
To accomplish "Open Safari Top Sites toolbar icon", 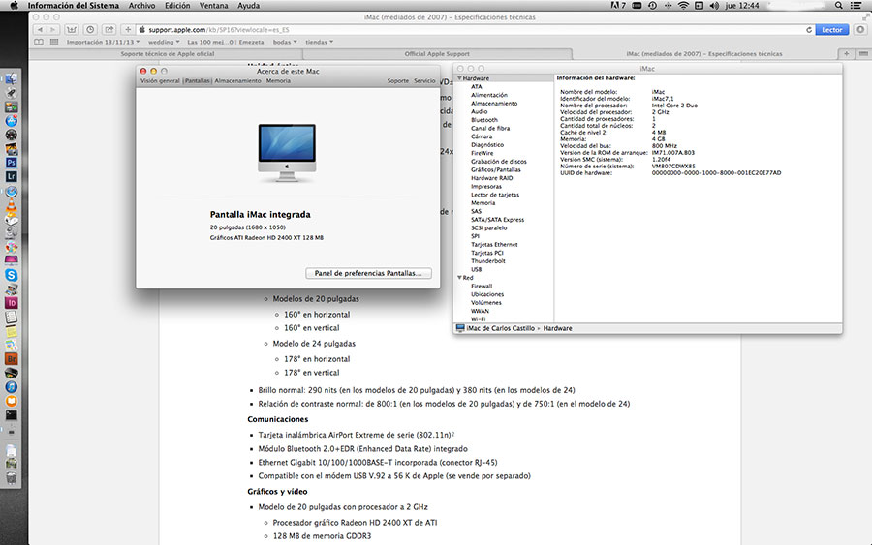I will click(71, 29).
